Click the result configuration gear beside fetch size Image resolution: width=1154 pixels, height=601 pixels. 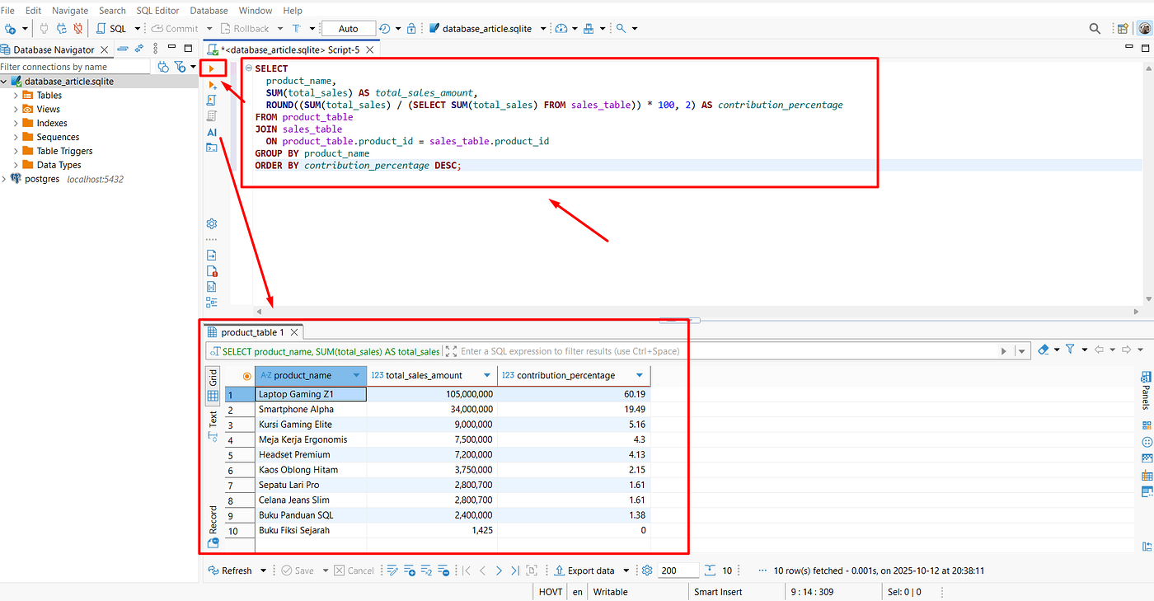[x=647, y=570]
